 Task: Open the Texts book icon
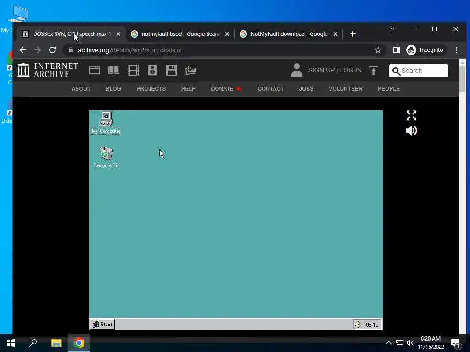click(114, 70)
